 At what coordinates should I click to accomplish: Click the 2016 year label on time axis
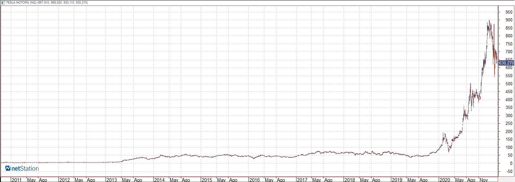(254, 179)
